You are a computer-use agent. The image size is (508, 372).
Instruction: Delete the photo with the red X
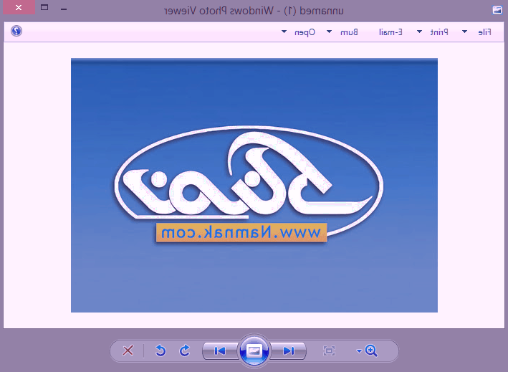tap(128, 350)
